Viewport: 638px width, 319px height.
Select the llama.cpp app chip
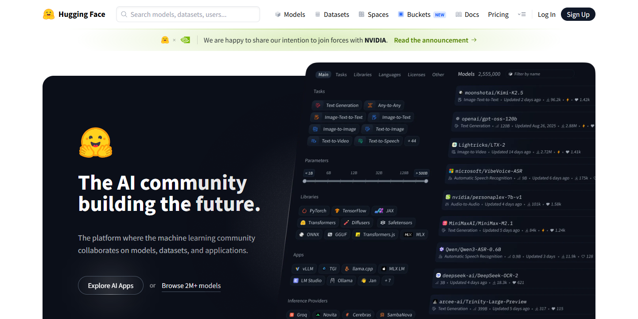coord(359,268)
